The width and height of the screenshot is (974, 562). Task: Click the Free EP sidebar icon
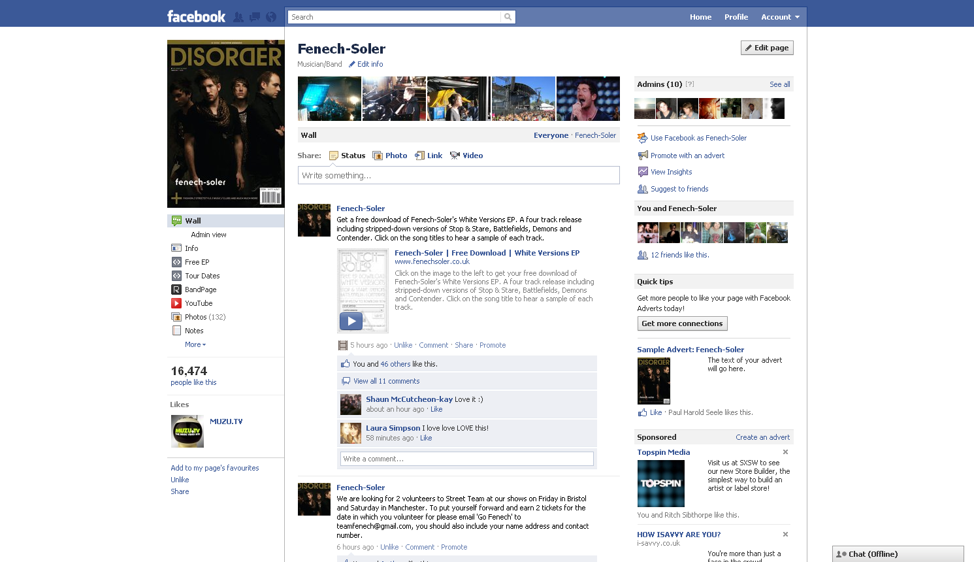176,262
